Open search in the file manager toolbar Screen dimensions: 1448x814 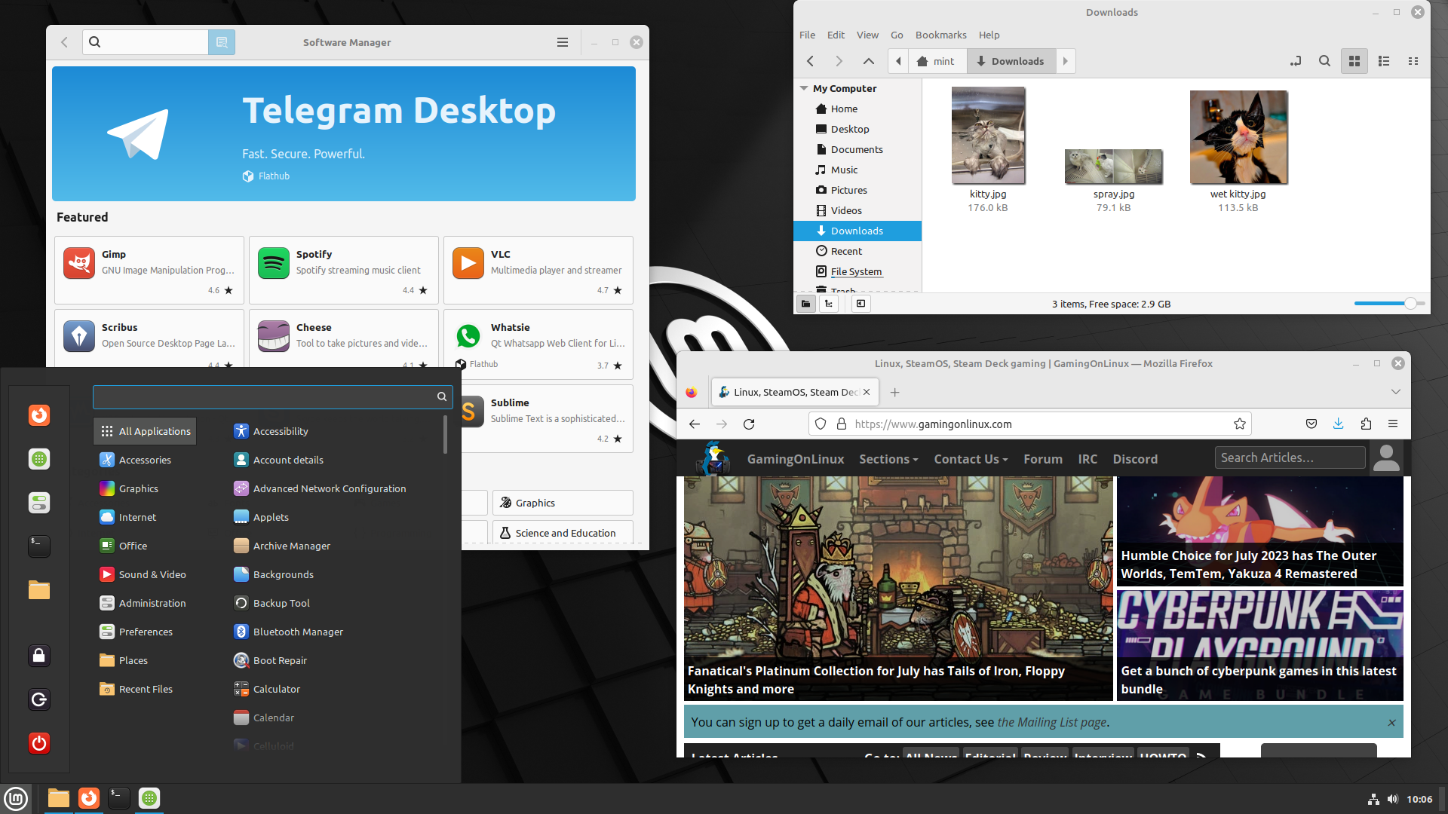[1324, 61]
